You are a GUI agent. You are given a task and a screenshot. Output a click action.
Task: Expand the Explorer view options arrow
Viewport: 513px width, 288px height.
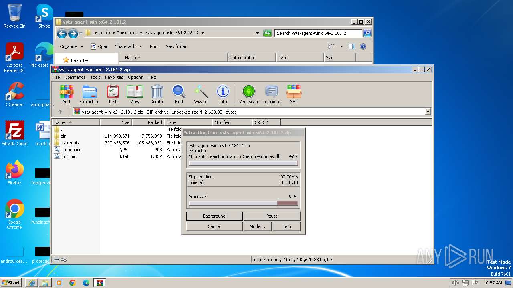coord(341,46)
